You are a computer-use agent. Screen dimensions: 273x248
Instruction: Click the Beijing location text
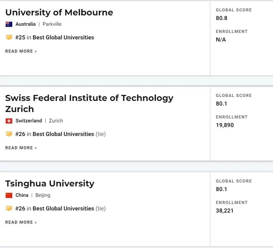[x=43, y=195]
